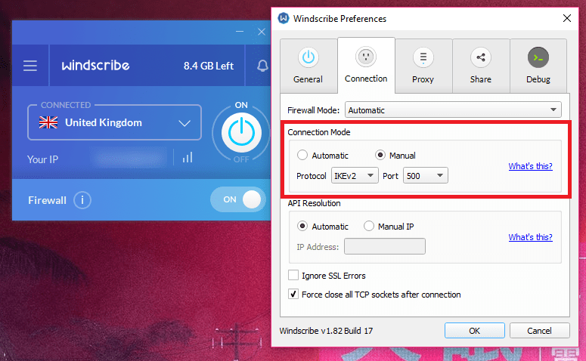Viewport: 586px width, 361px height.
Task: Open the Debug preferences tab
Action: [x=538, y=65]
